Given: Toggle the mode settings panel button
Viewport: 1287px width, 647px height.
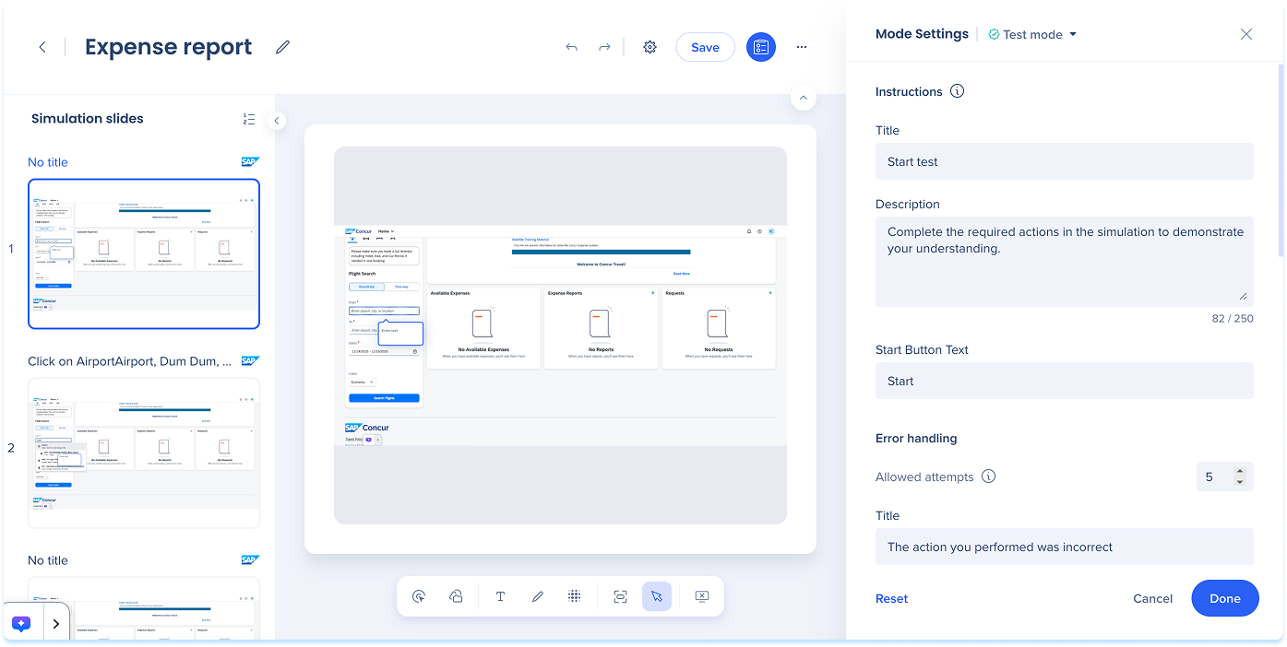Looking at the screenshot, I should pos(761,47).
